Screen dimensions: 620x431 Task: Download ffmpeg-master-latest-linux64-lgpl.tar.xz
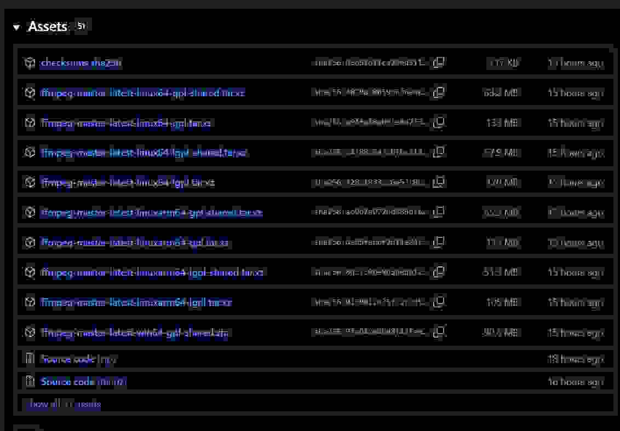coord(128,182)
